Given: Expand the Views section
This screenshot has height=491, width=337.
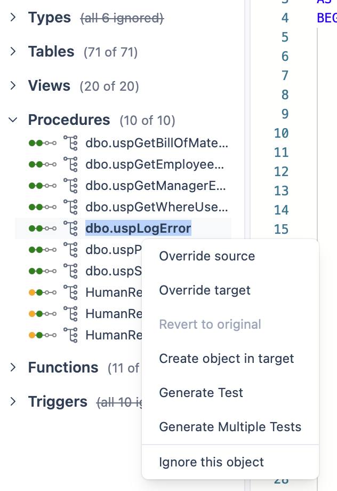Looking at the screenshot, I should coord(13,86).
